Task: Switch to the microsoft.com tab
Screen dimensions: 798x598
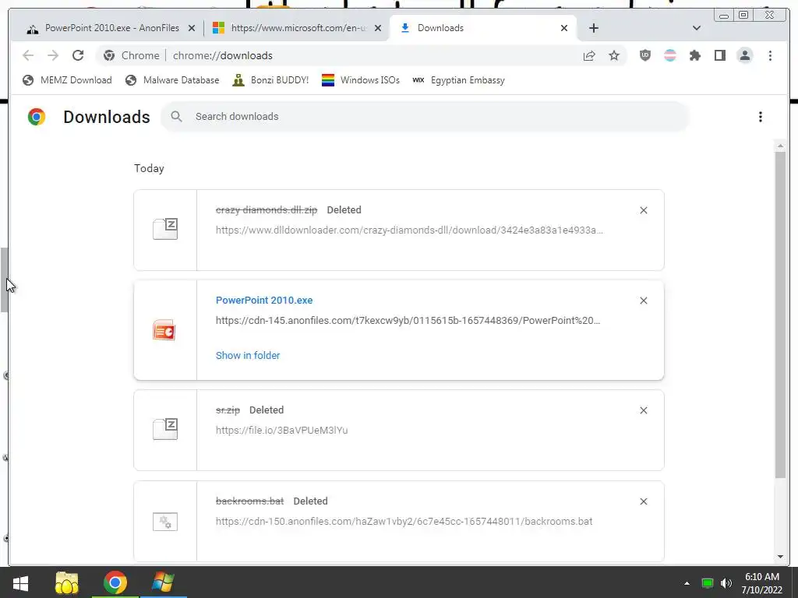Action: pos(298,28)
